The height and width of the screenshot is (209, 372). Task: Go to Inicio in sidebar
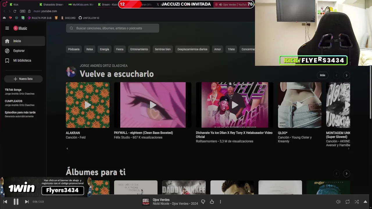pyautogui.click(x=23, y=41)
